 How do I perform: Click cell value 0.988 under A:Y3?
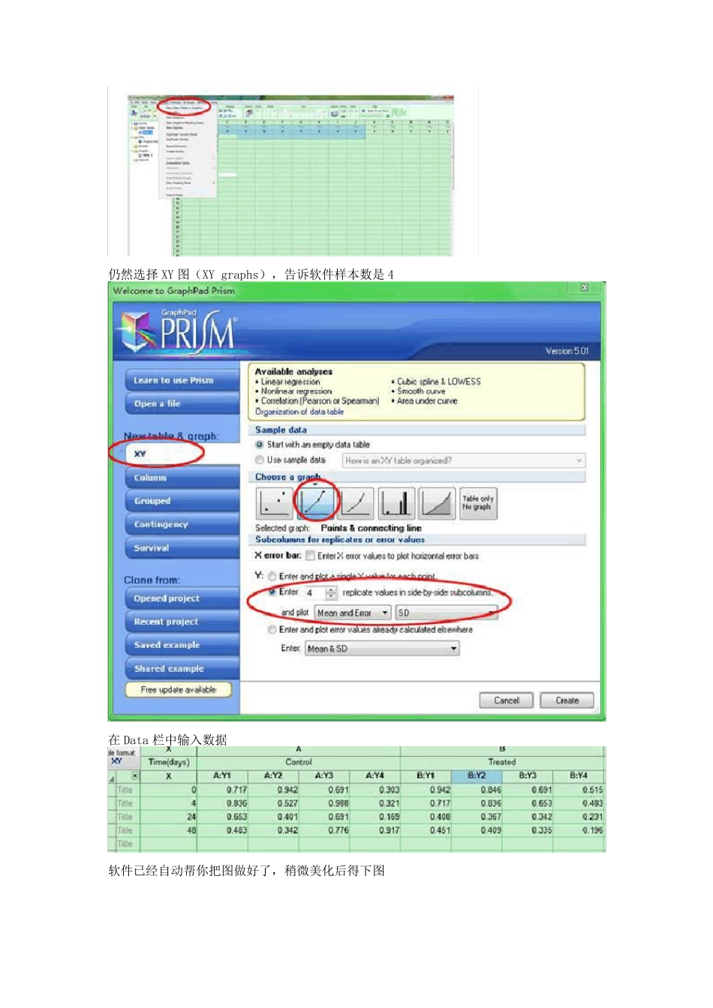pyautogui.click(x=324, y=803)
